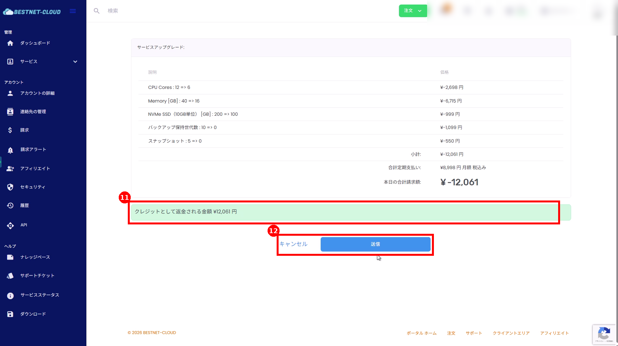Open アカウントの詳細 in the sidebar
Image resolution: width=618 pixels, height=346 pixels.
pyautogui.click(x=37, y=93)
